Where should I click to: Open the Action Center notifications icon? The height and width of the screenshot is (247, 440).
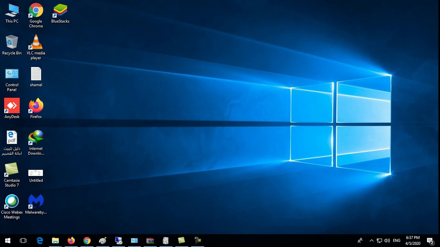tap(430, 240)
